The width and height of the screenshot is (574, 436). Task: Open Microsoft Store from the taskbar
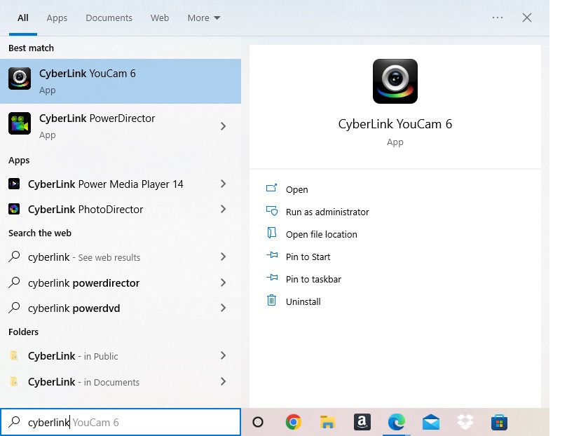click(x=499, y=422)
